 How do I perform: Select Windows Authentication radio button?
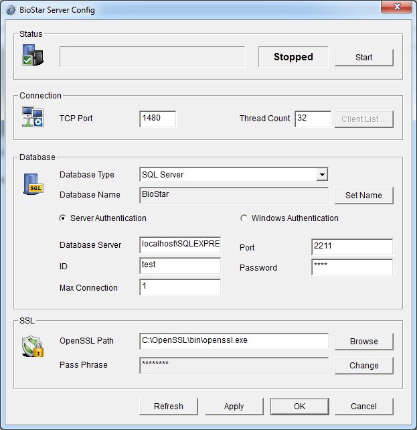point(244,218)
